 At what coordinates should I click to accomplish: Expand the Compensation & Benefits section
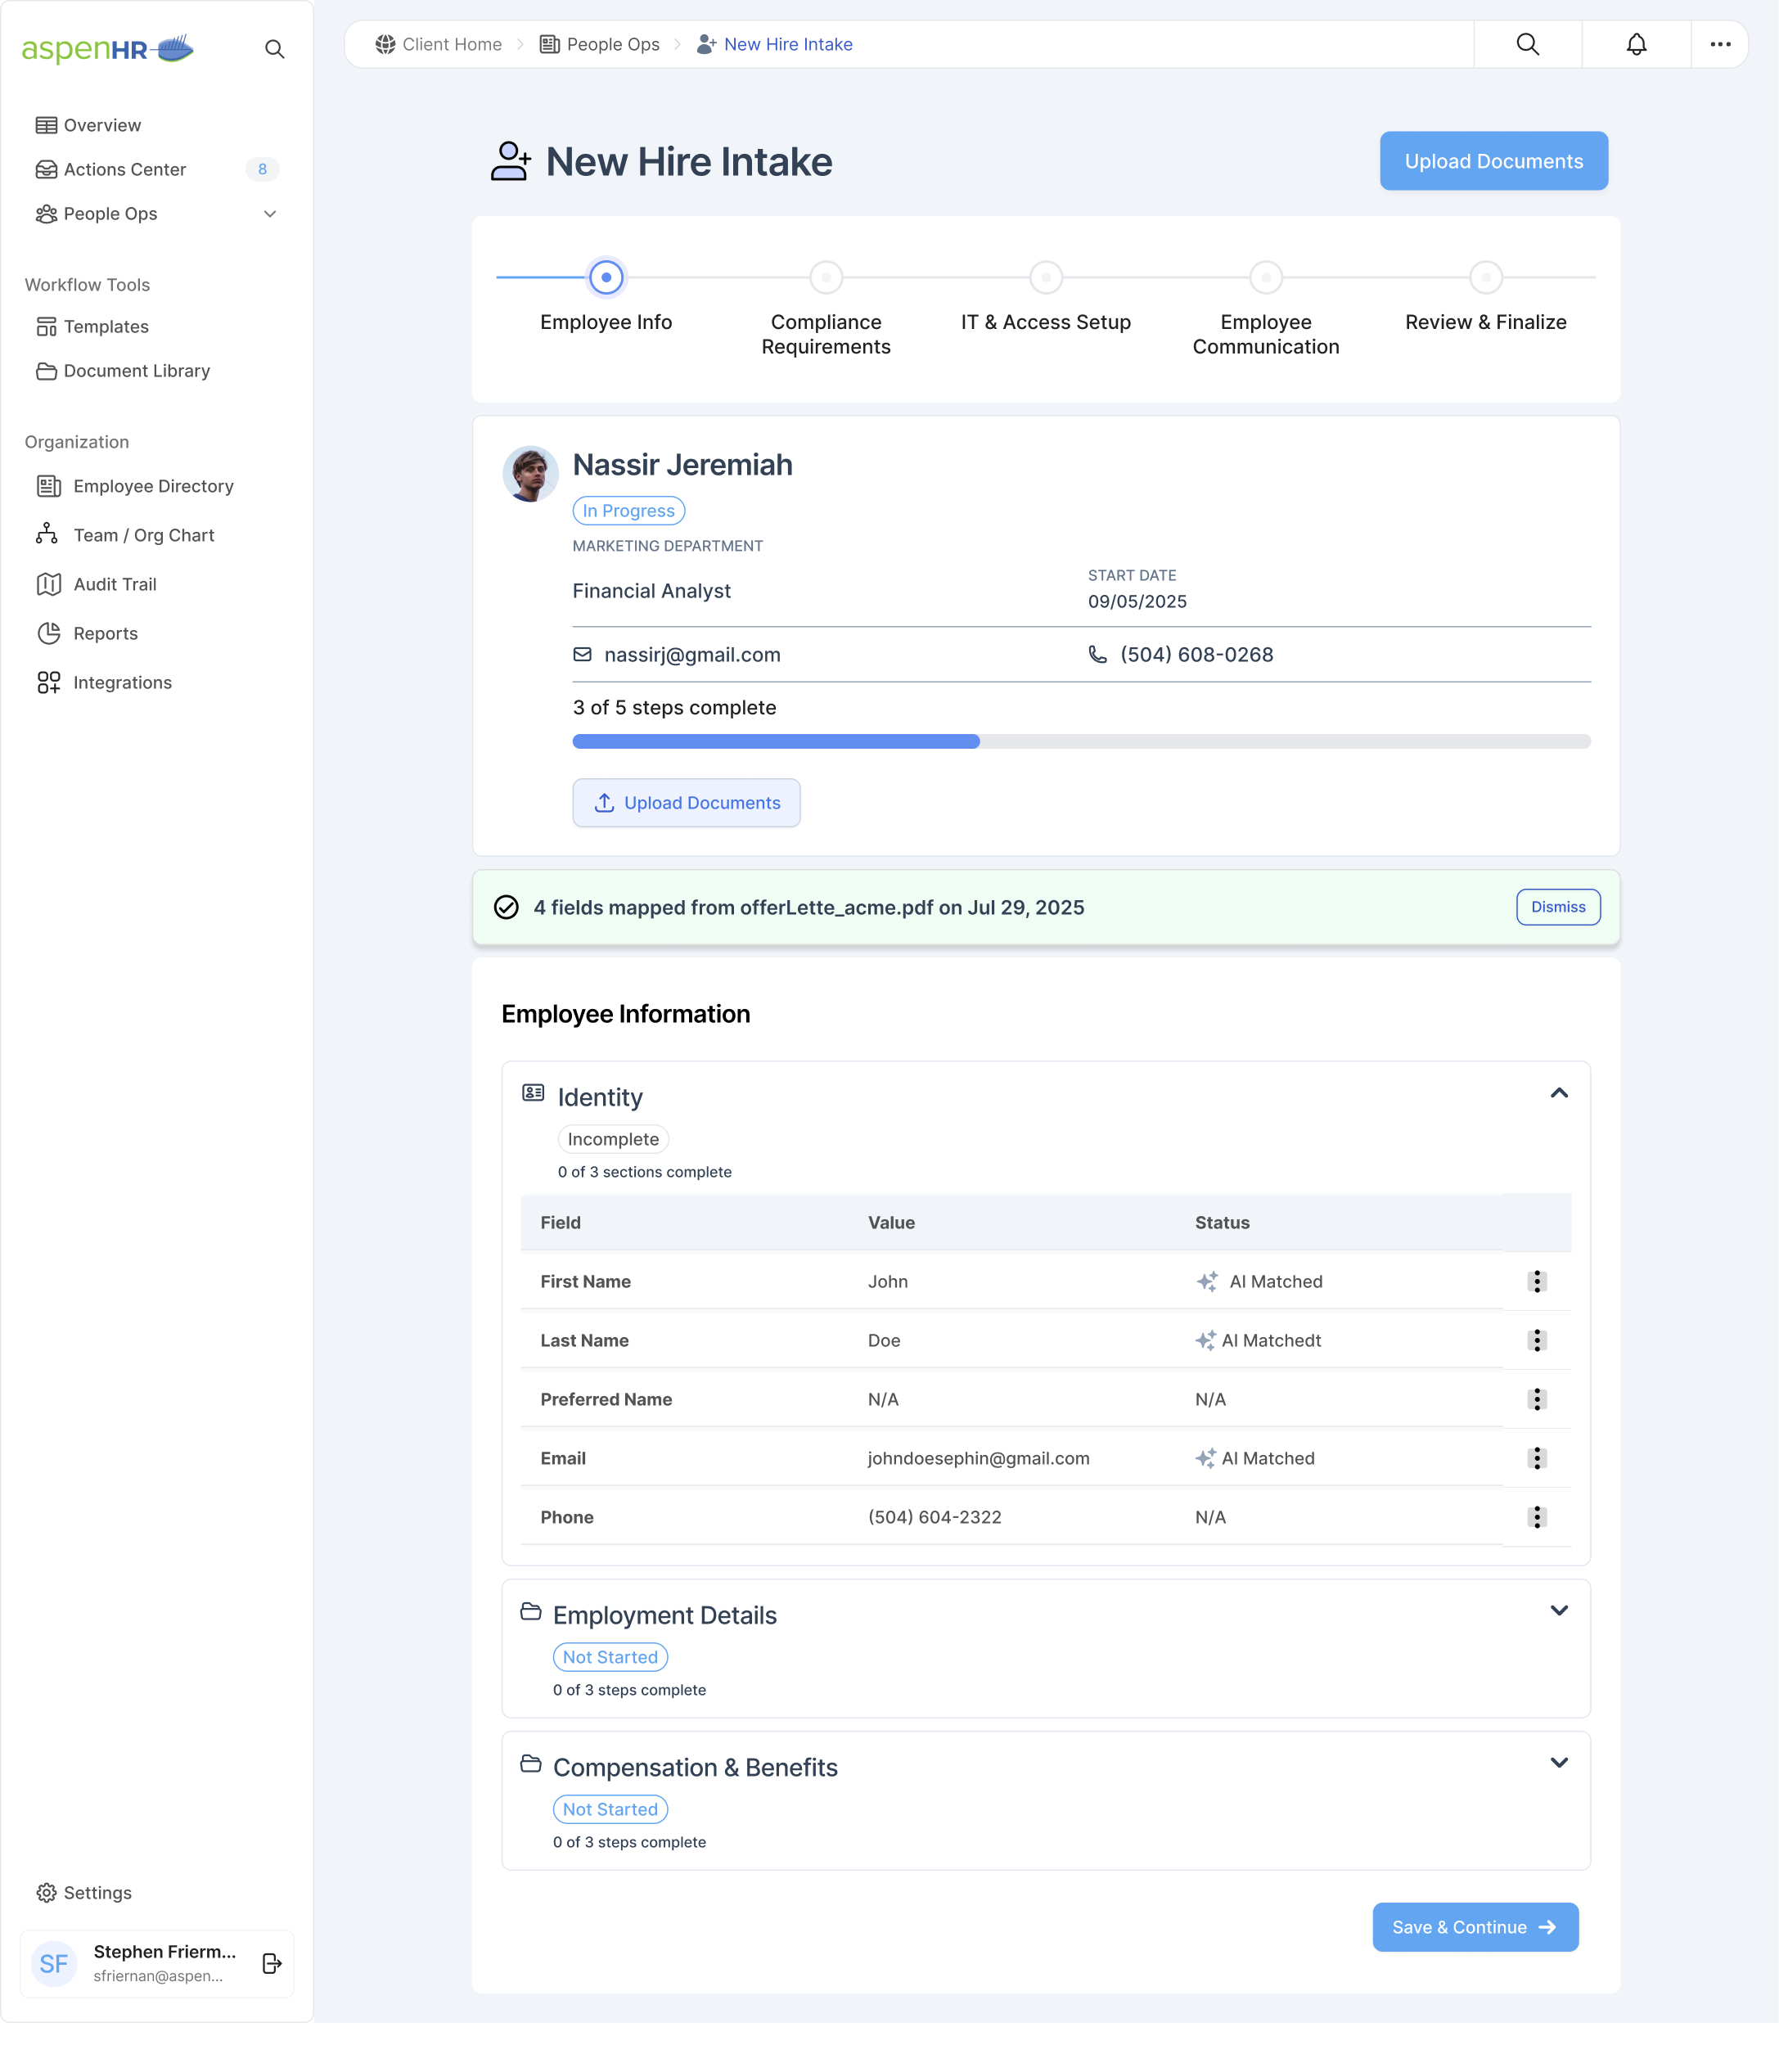pos(1558,1762)
